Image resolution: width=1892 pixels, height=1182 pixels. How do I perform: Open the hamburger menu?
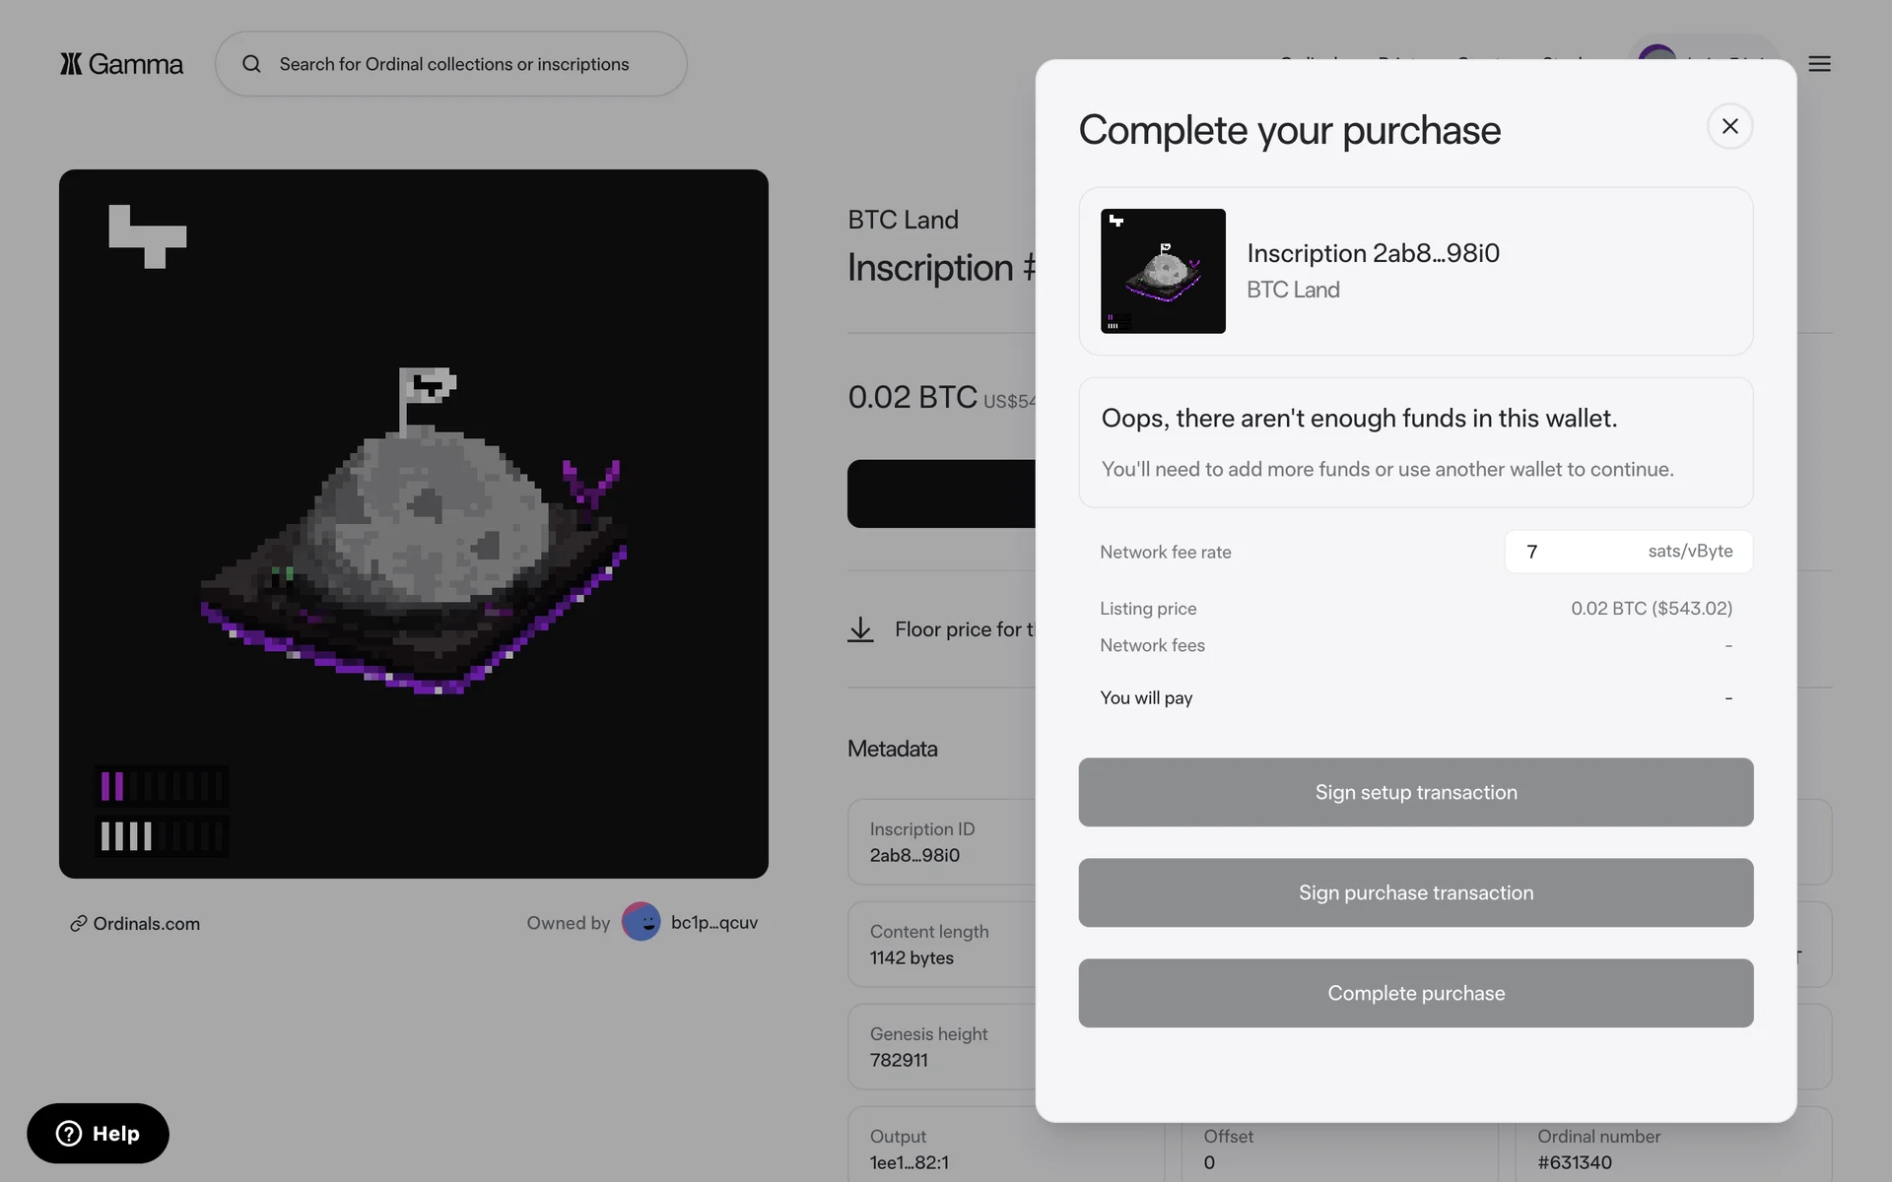pos(1819,64)
